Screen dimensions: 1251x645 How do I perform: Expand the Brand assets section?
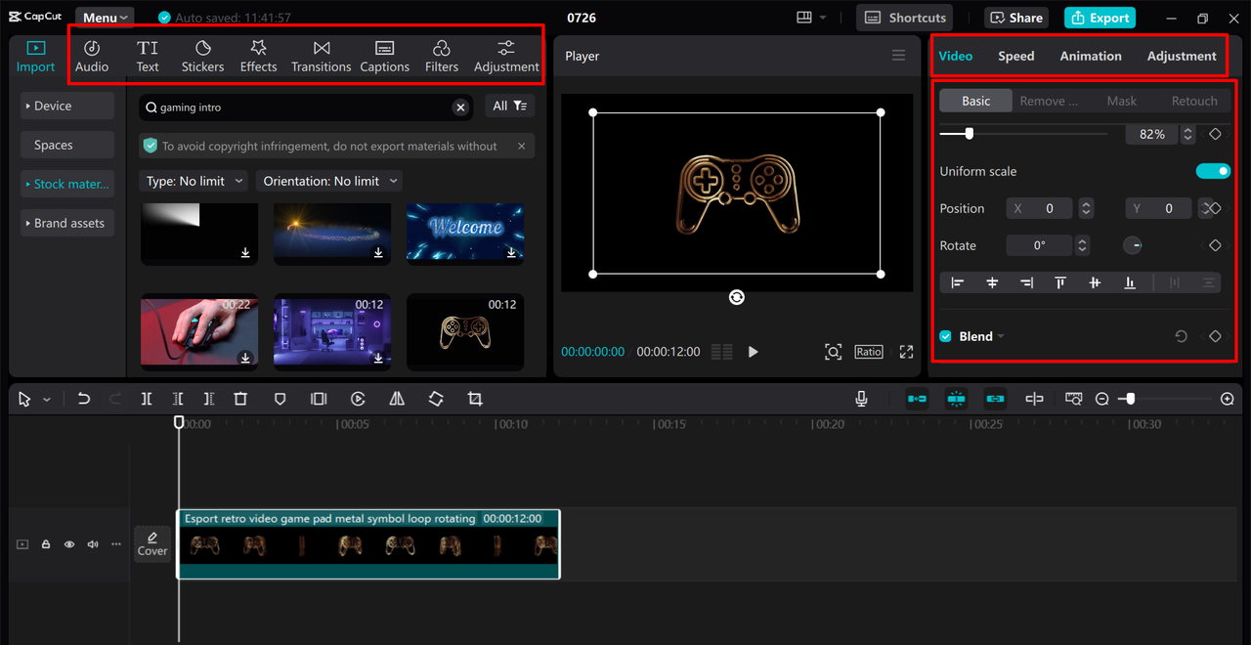pos(67,223)
